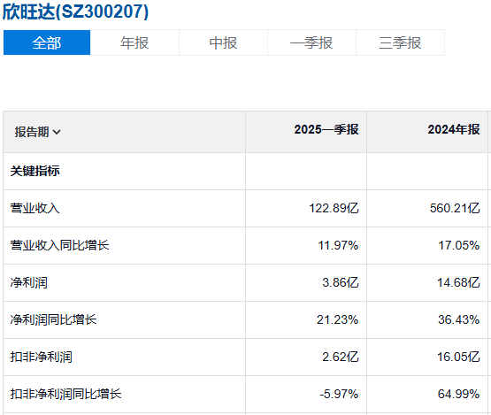Expand the 报告期 dropdown
This screenshot has width=491, height=415.
point(37,132)
